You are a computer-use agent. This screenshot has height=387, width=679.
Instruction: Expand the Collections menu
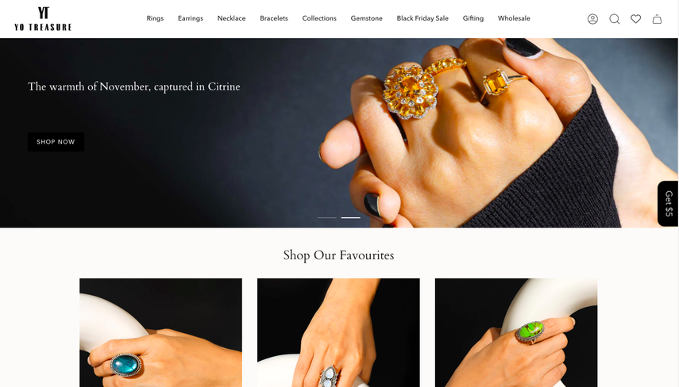click(x=319, y=18)
